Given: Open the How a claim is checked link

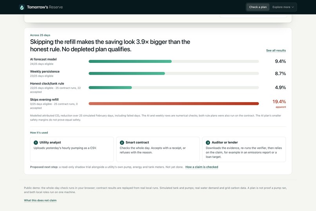Looking at the screenshot, I should click(202, 167).
